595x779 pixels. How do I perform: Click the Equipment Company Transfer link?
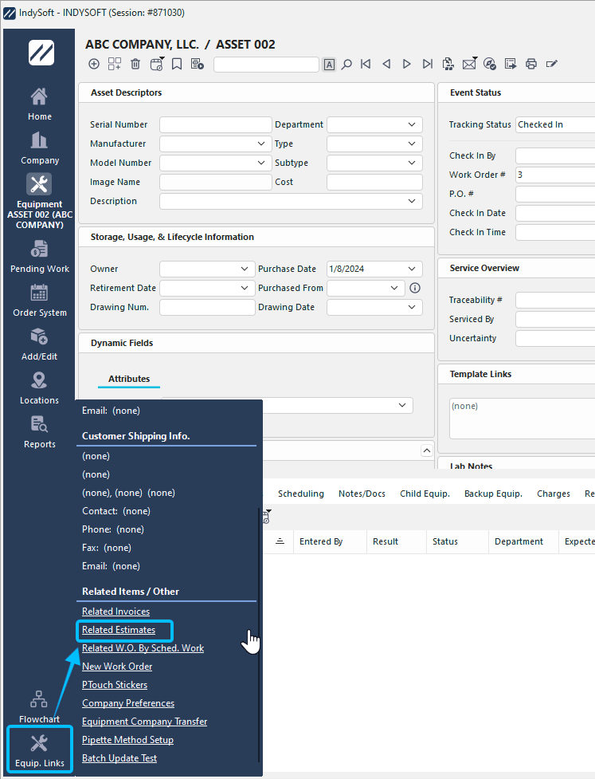click(x=144, y=722)
